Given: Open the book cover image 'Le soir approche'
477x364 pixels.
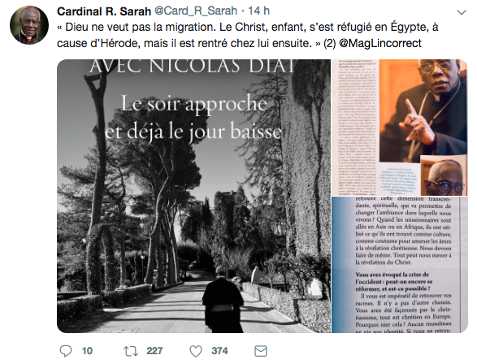Looking at the screenshot, I should (193, 196).
